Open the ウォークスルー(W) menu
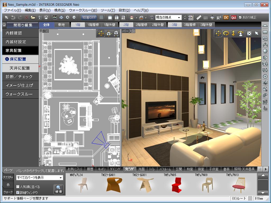271x203 pixels. coord(83,10)
